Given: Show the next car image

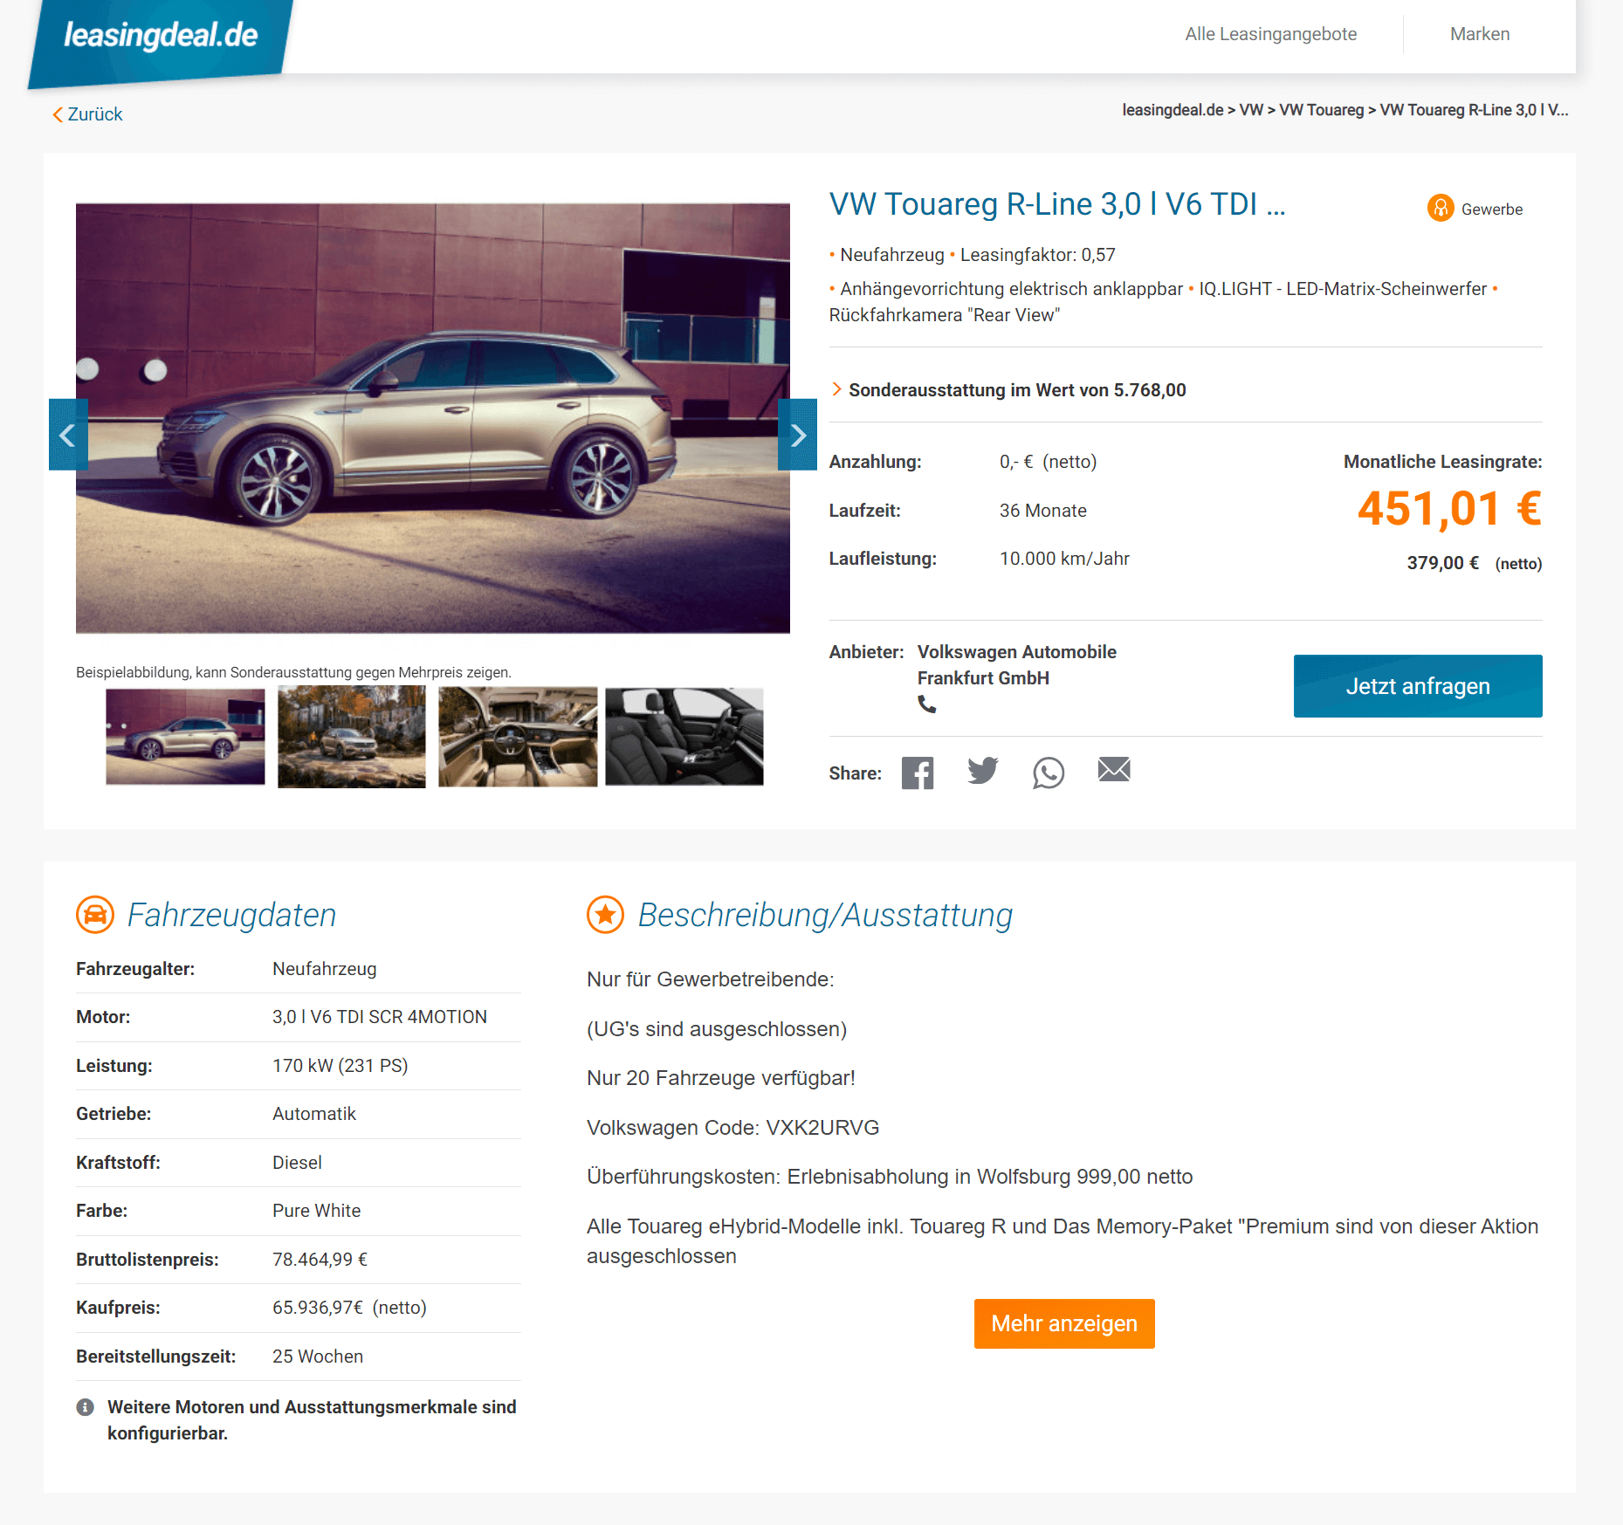Looking at the screenshot, I should (797, 435).
